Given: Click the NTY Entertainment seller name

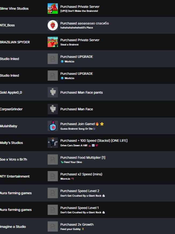Looking at the screenshot, I should click(x=15, y=176).
